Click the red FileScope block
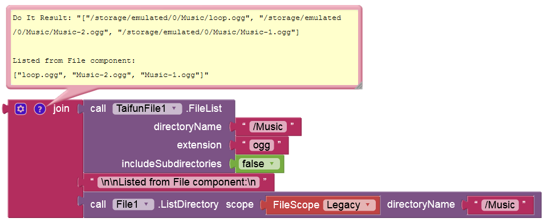Viewport: 544px width, 222px height. tap(321, 205)
